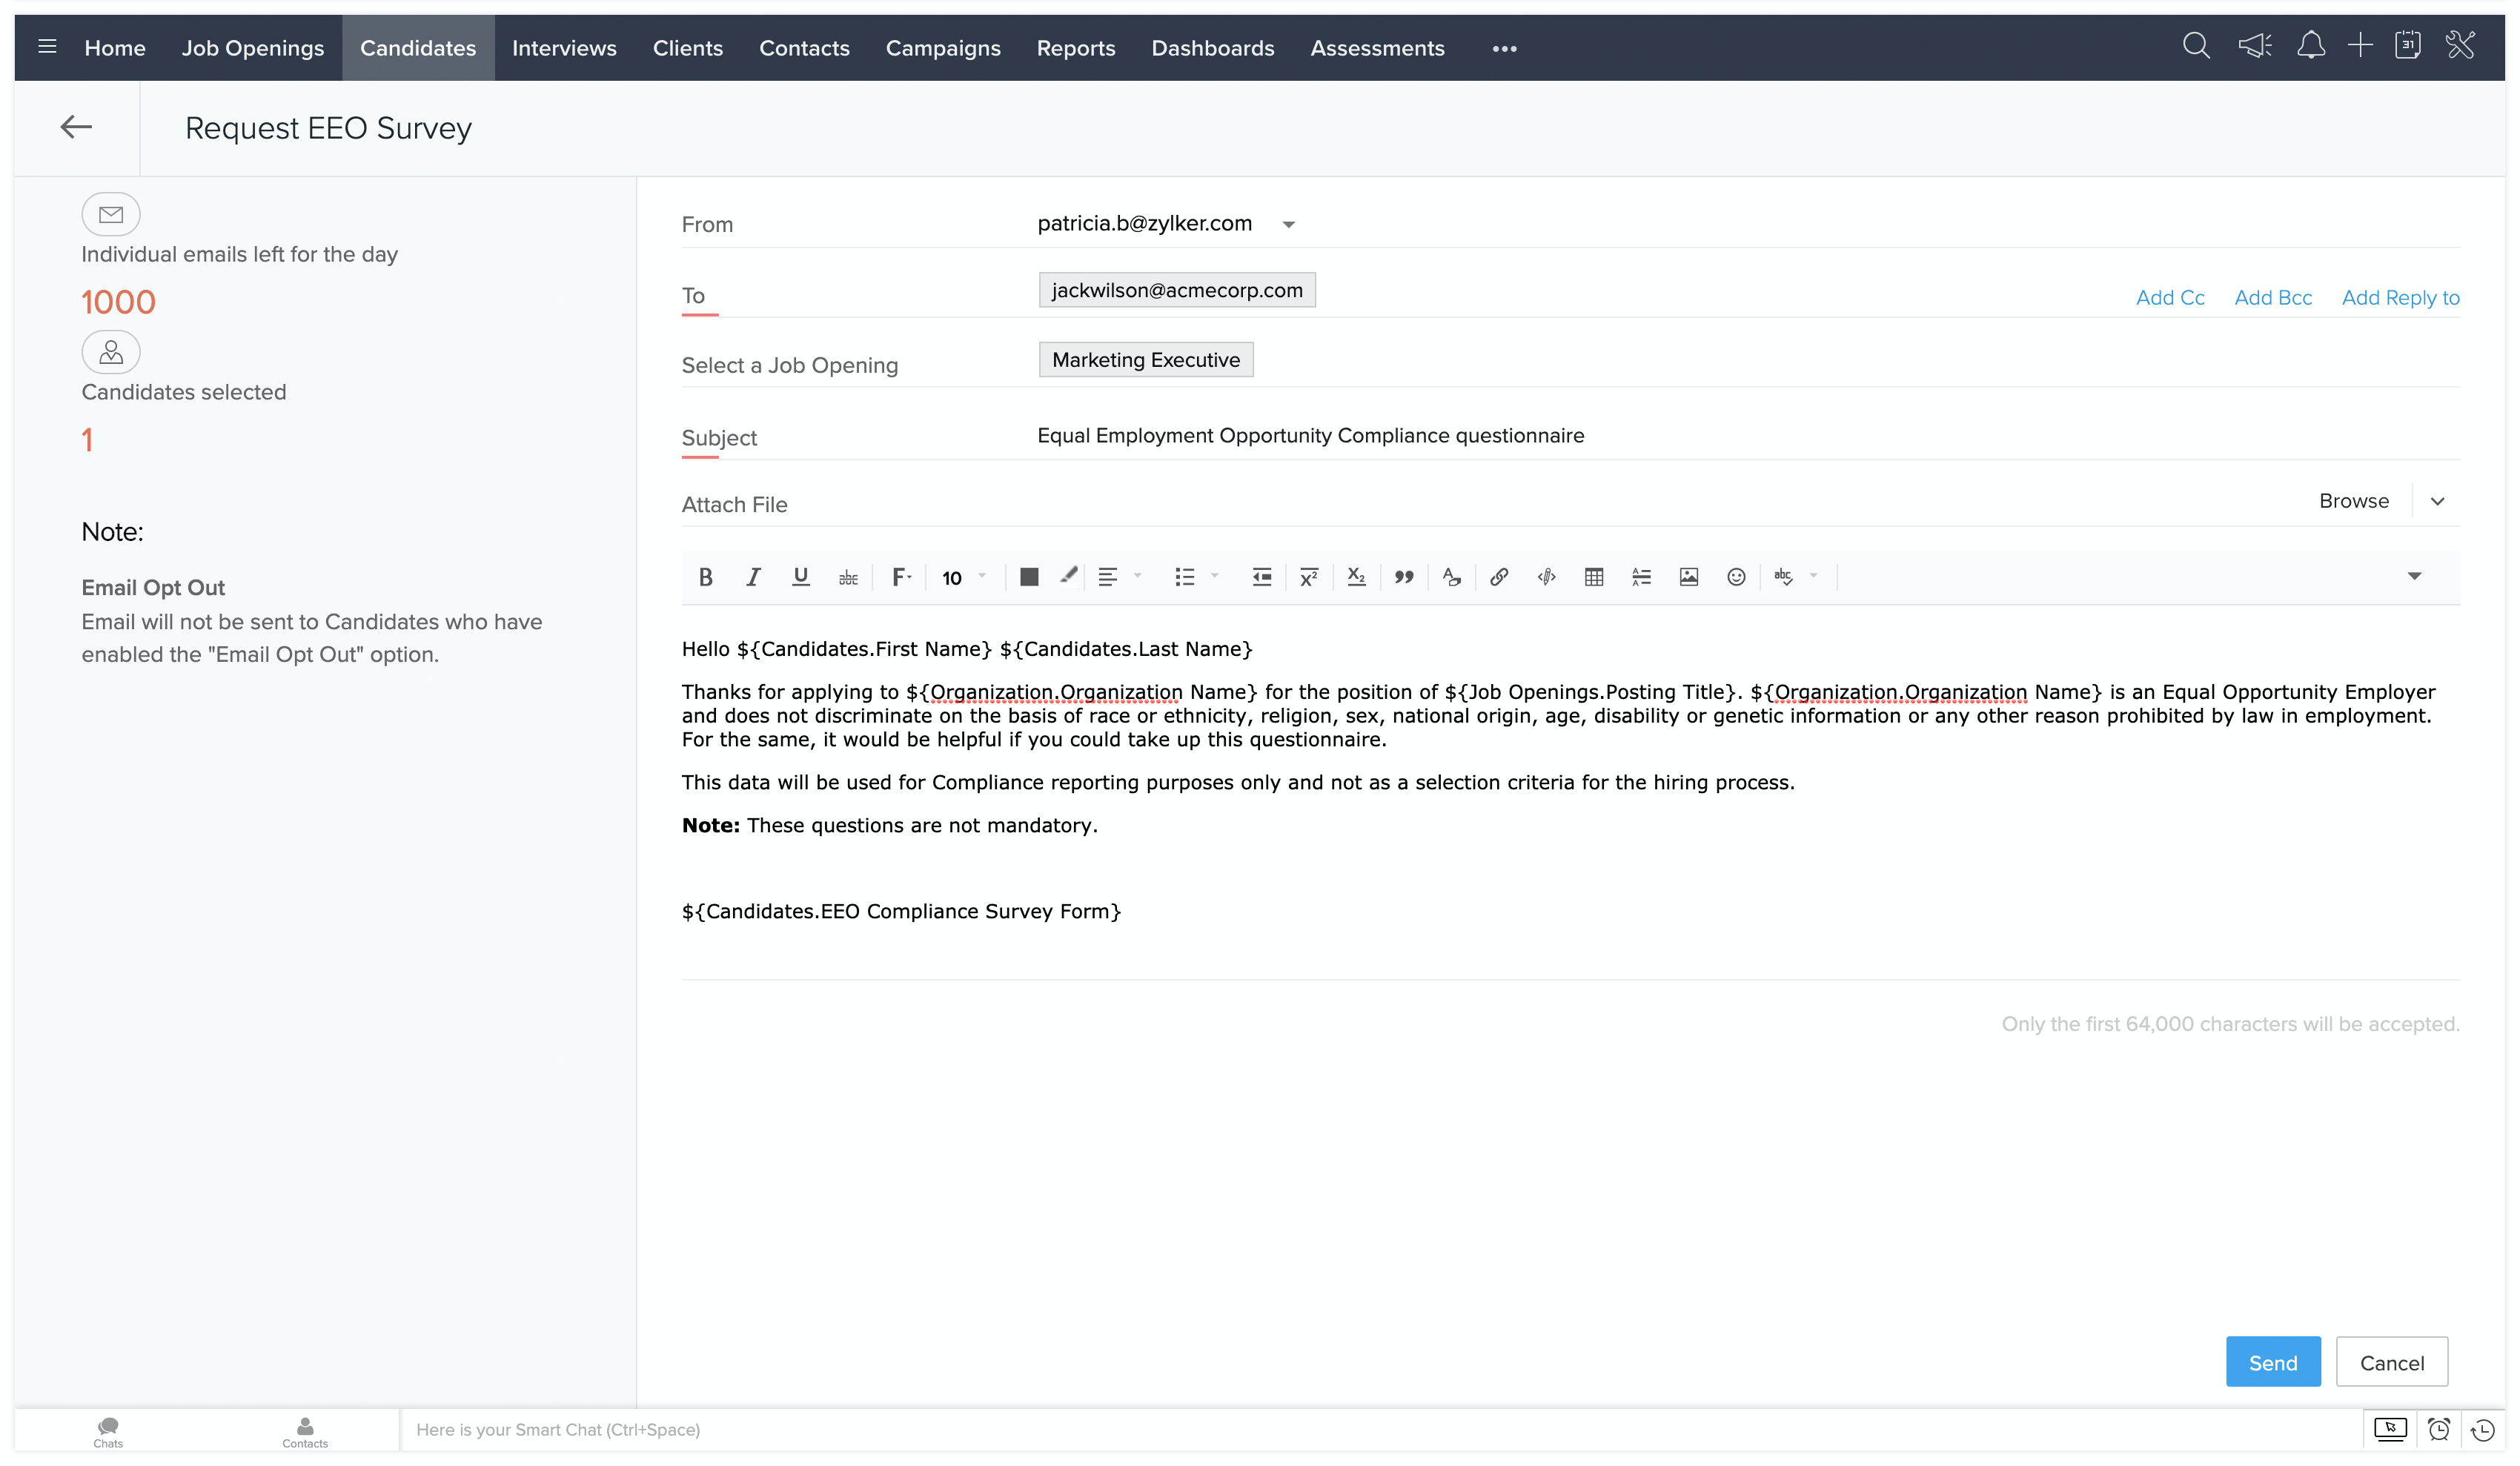Open the font color swatch
Viewport: 2520px width, 1466px height.
click(x=1028, y=577)
